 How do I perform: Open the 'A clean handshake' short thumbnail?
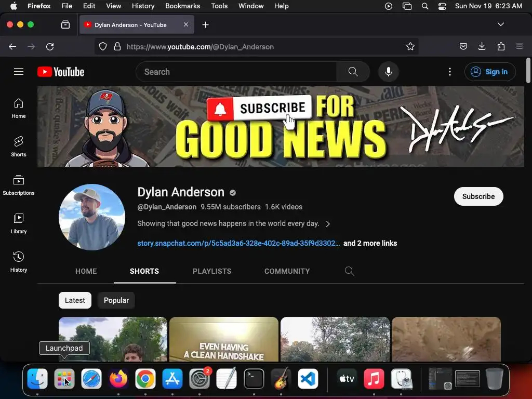pyautogui.click(x=224, y=339)
